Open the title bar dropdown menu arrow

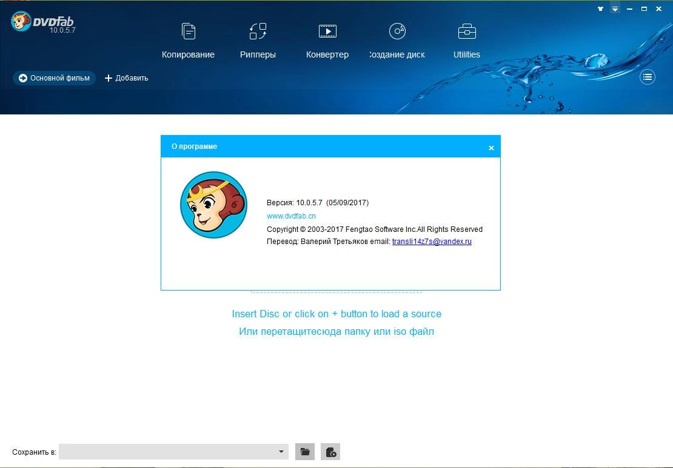pyautogui.click(x=615, y=8)
